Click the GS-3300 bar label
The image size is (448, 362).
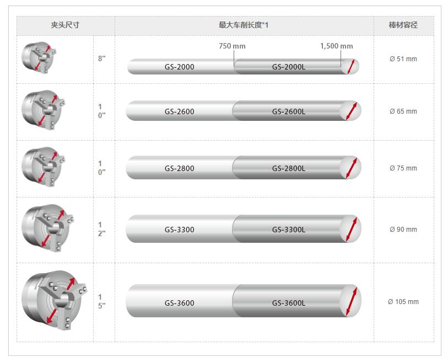180,230
